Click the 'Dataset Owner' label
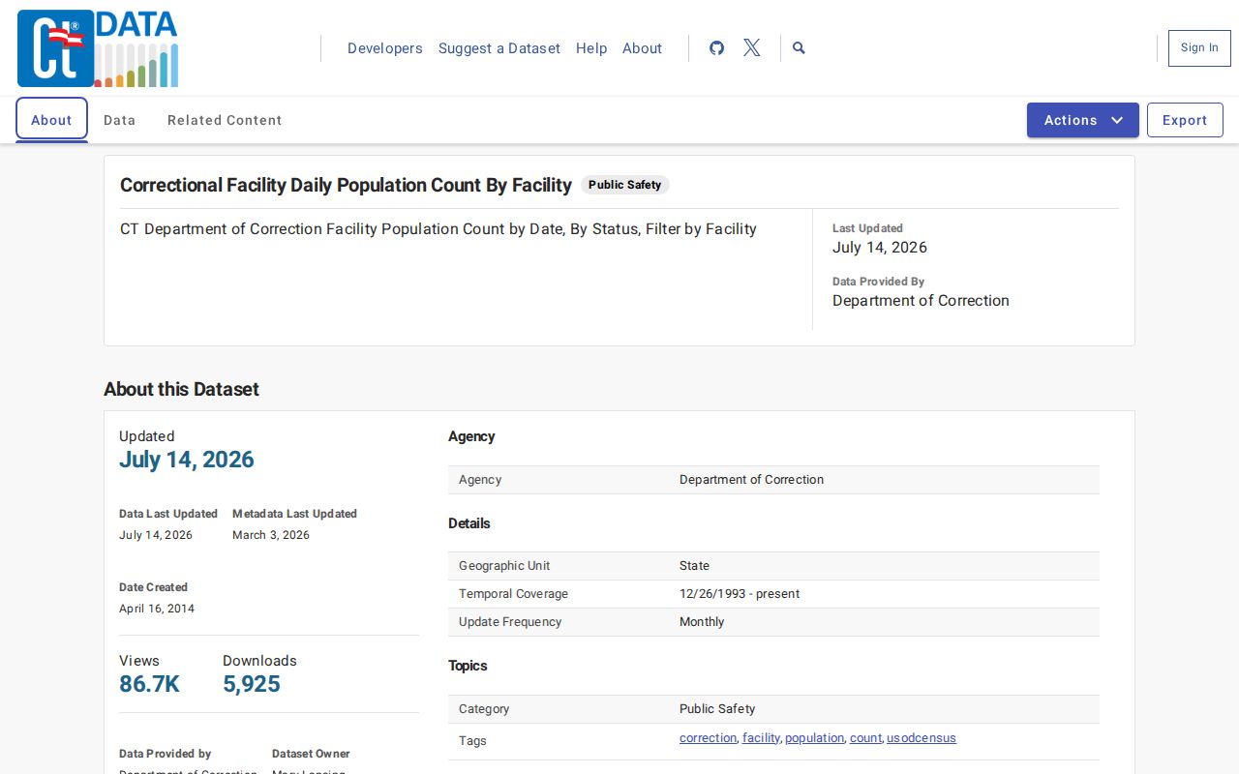1239x774 pixels. tap(311, 754)
